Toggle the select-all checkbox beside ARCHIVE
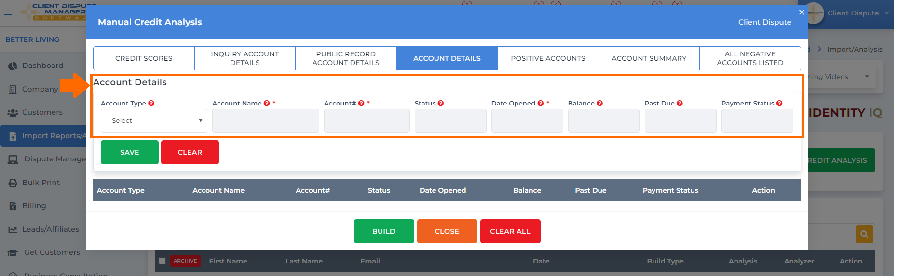 (163, 261)
